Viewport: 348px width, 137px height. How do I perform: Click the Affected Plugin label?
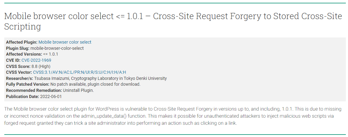[x=22, y=42]
